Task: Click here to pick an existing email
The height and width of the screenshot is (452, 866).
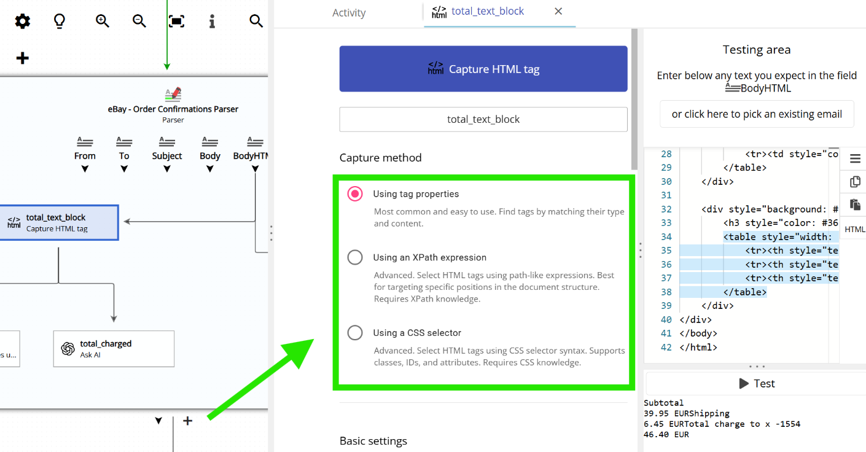Action: tap(757, 114)
